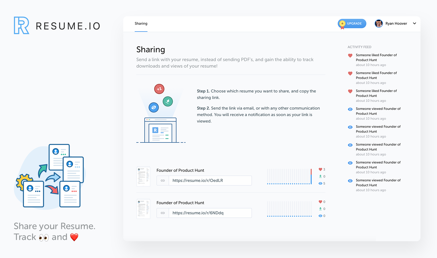The width and height of the screenshot is (437, 258).
Task: Click heart likes icon showing 3
Action: [320, 170]
